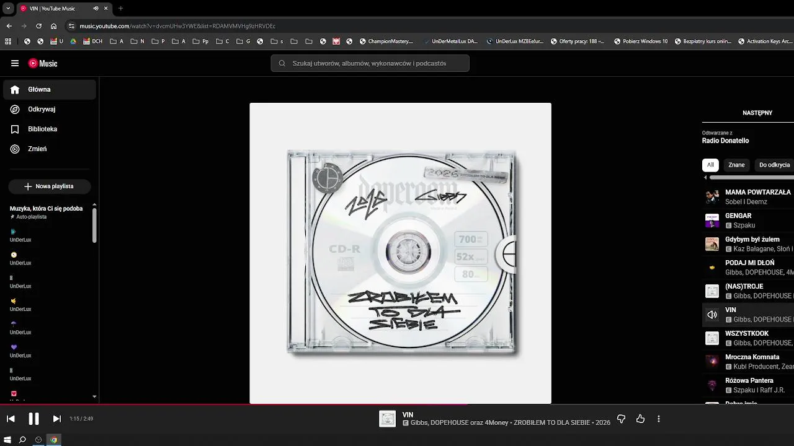Play PODAJ MI DŁOŃ from queue
Screen dimensions: 794x446
point(748,268)
